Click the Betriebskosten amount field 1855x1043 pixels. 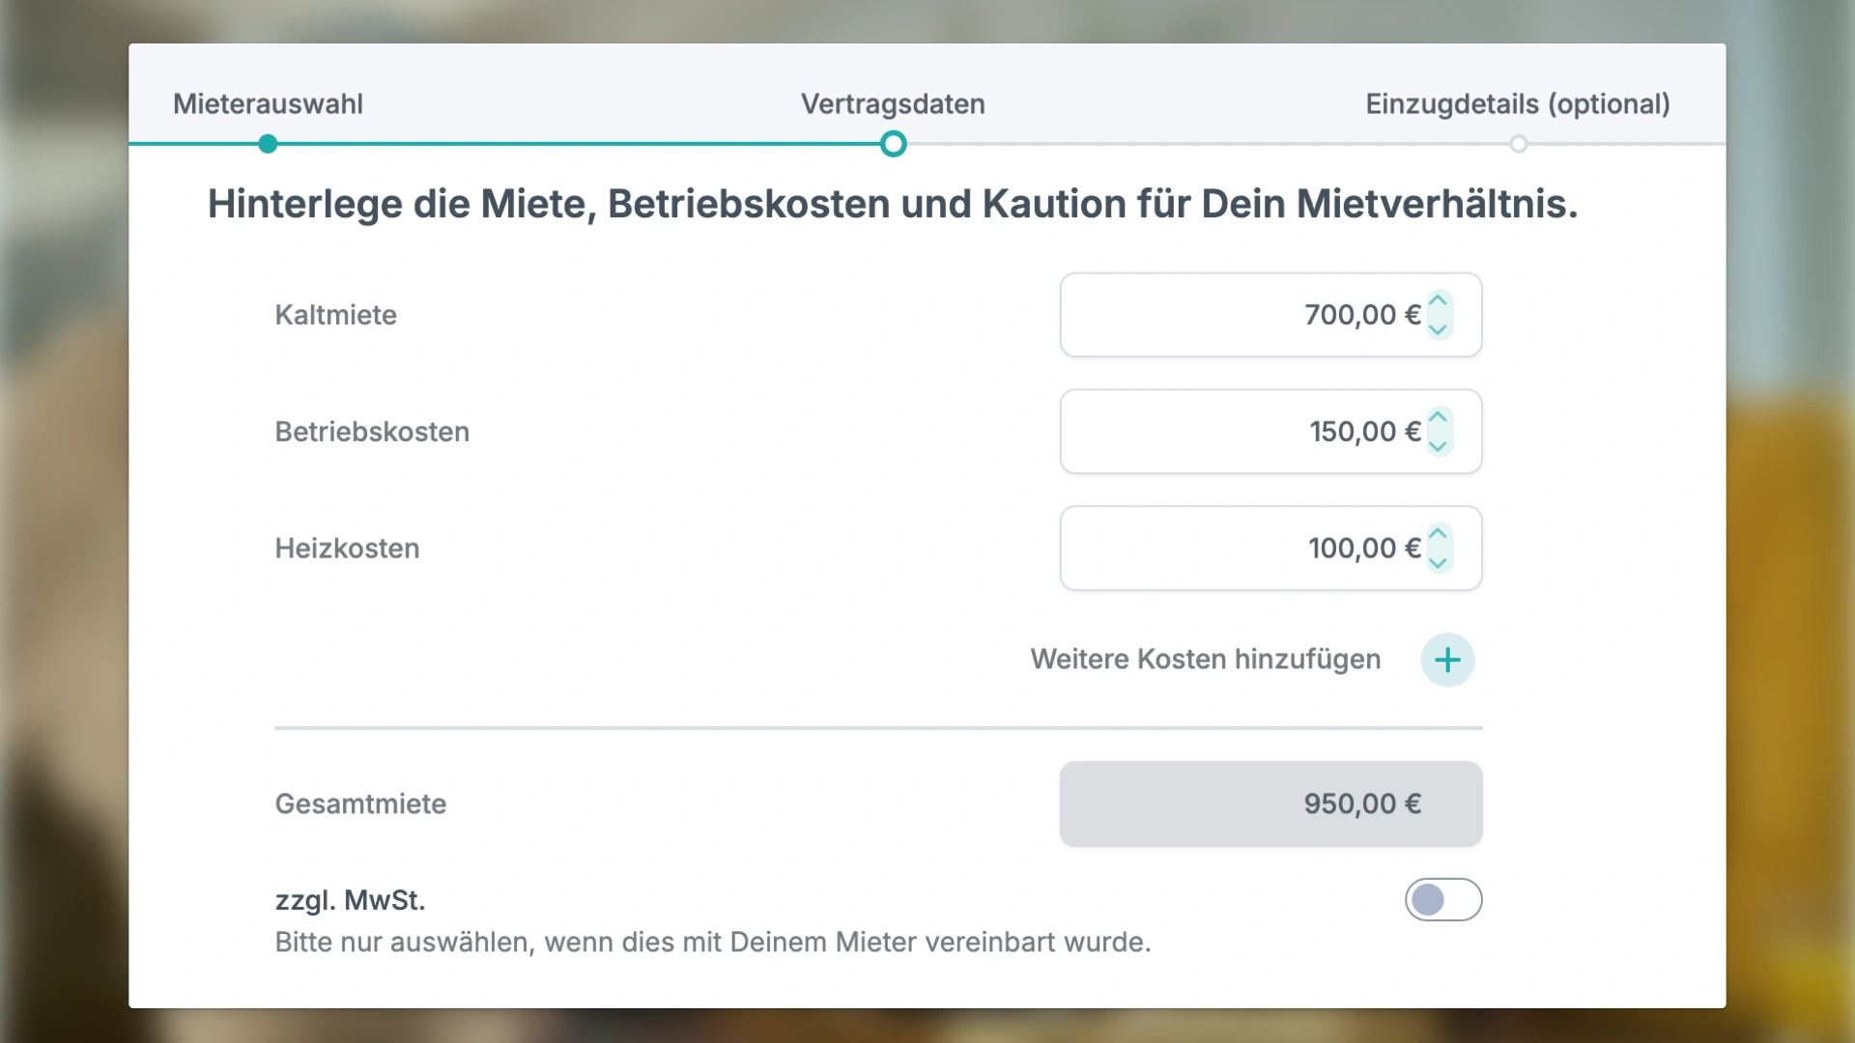pos(1270,432)
